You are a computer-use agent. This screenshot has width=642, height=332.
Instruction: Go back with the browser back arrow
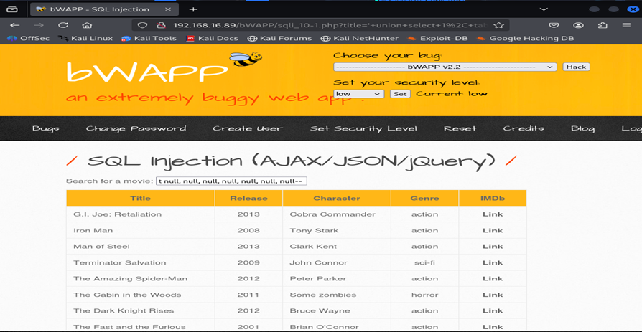pyautogui.click(x=15, y=25)
